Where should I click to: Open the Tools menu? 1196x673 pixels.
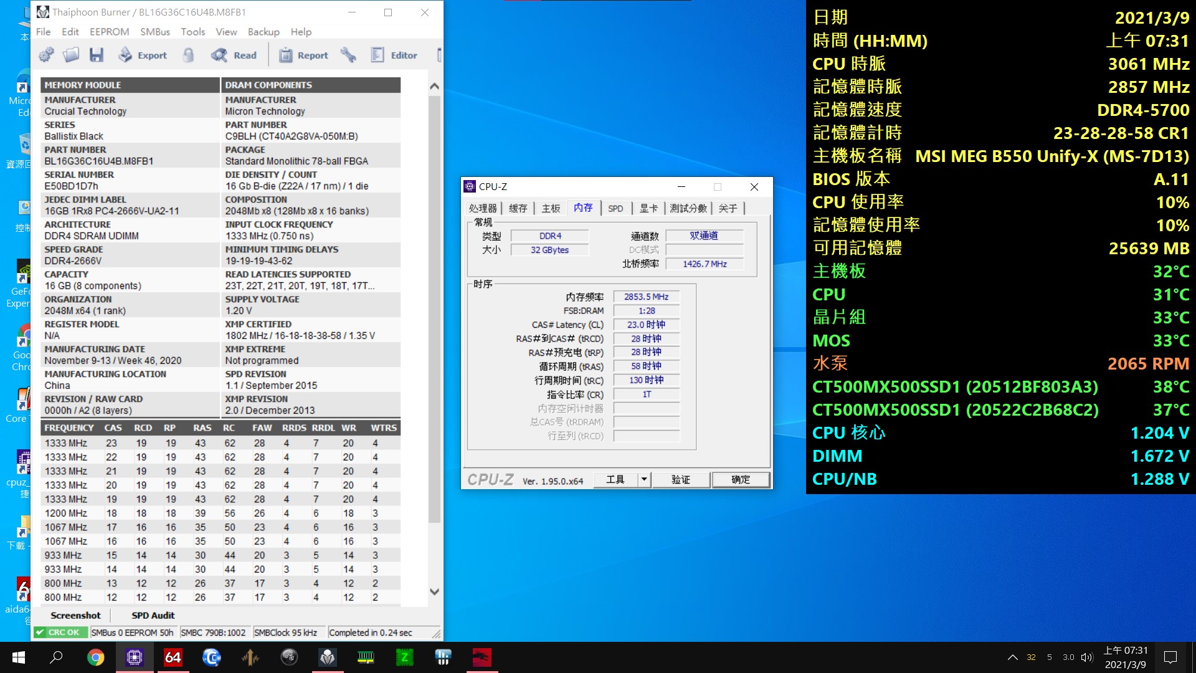tap(193, 32)
